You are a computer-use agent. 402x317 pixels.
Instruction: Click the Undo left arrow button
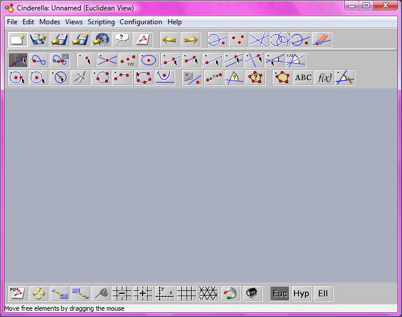[x=169, y=39]
